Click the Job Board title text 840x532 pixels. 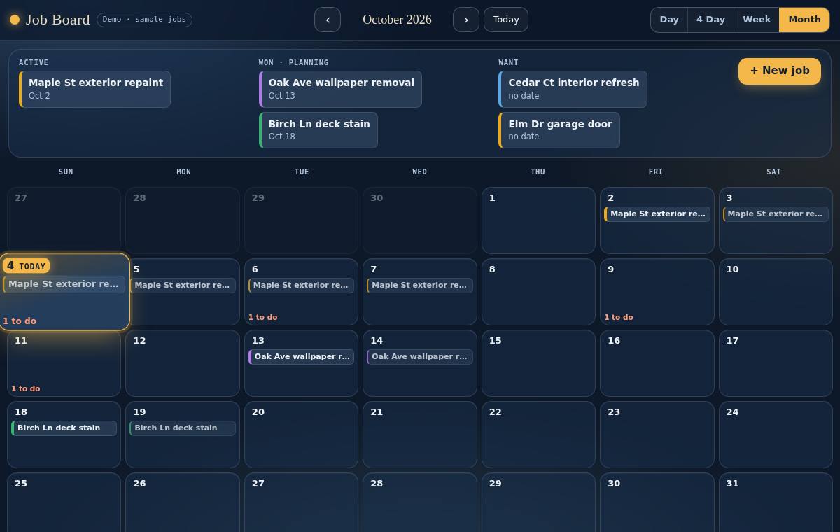pyautogui.click(x=58, y=20)
